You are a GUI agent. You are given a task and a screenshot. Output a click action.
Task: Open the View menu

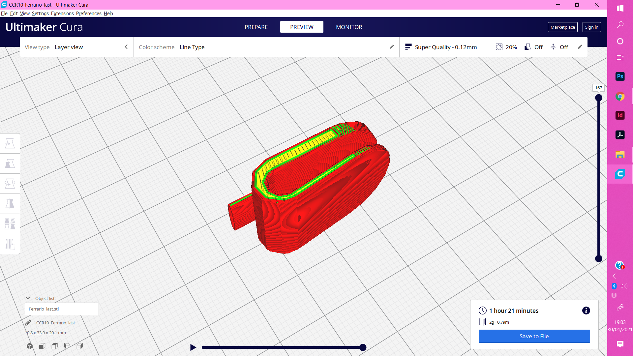tap(25, 14)
